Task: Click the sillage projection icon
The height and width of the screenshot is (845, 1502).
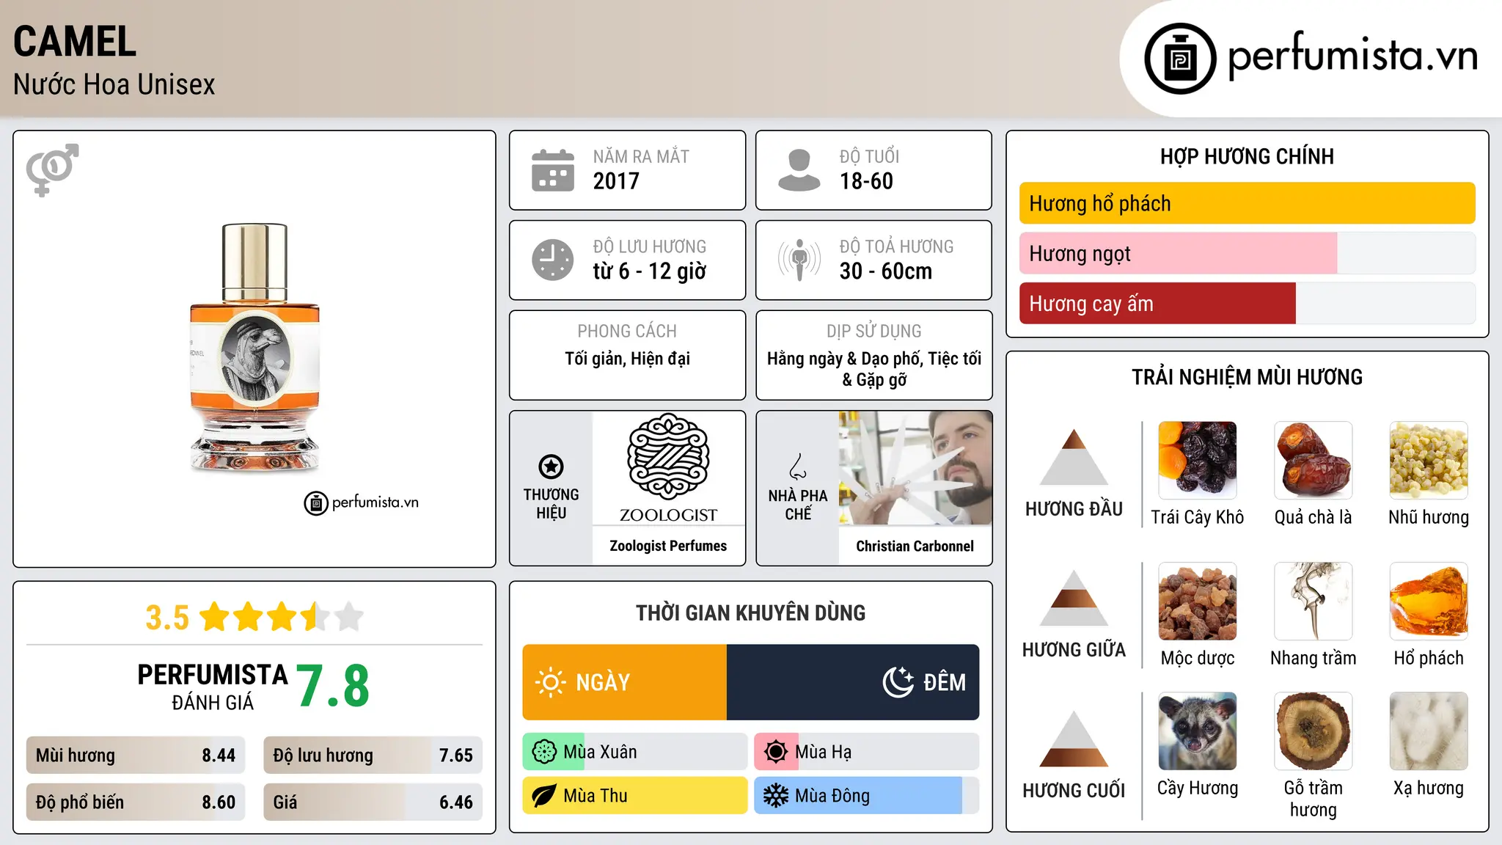Action: (x=799, y=260)
